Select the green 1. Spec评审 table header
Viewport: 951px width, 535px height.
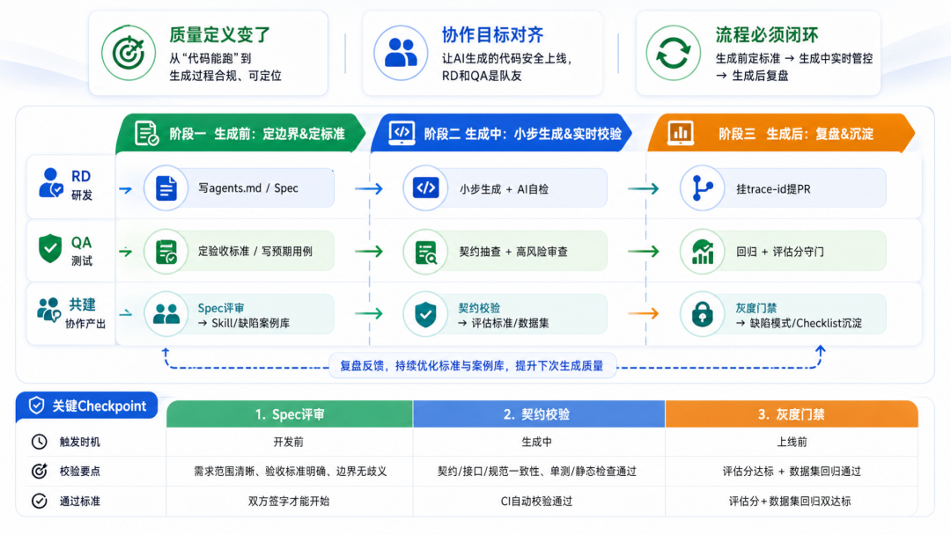point(290,414)
